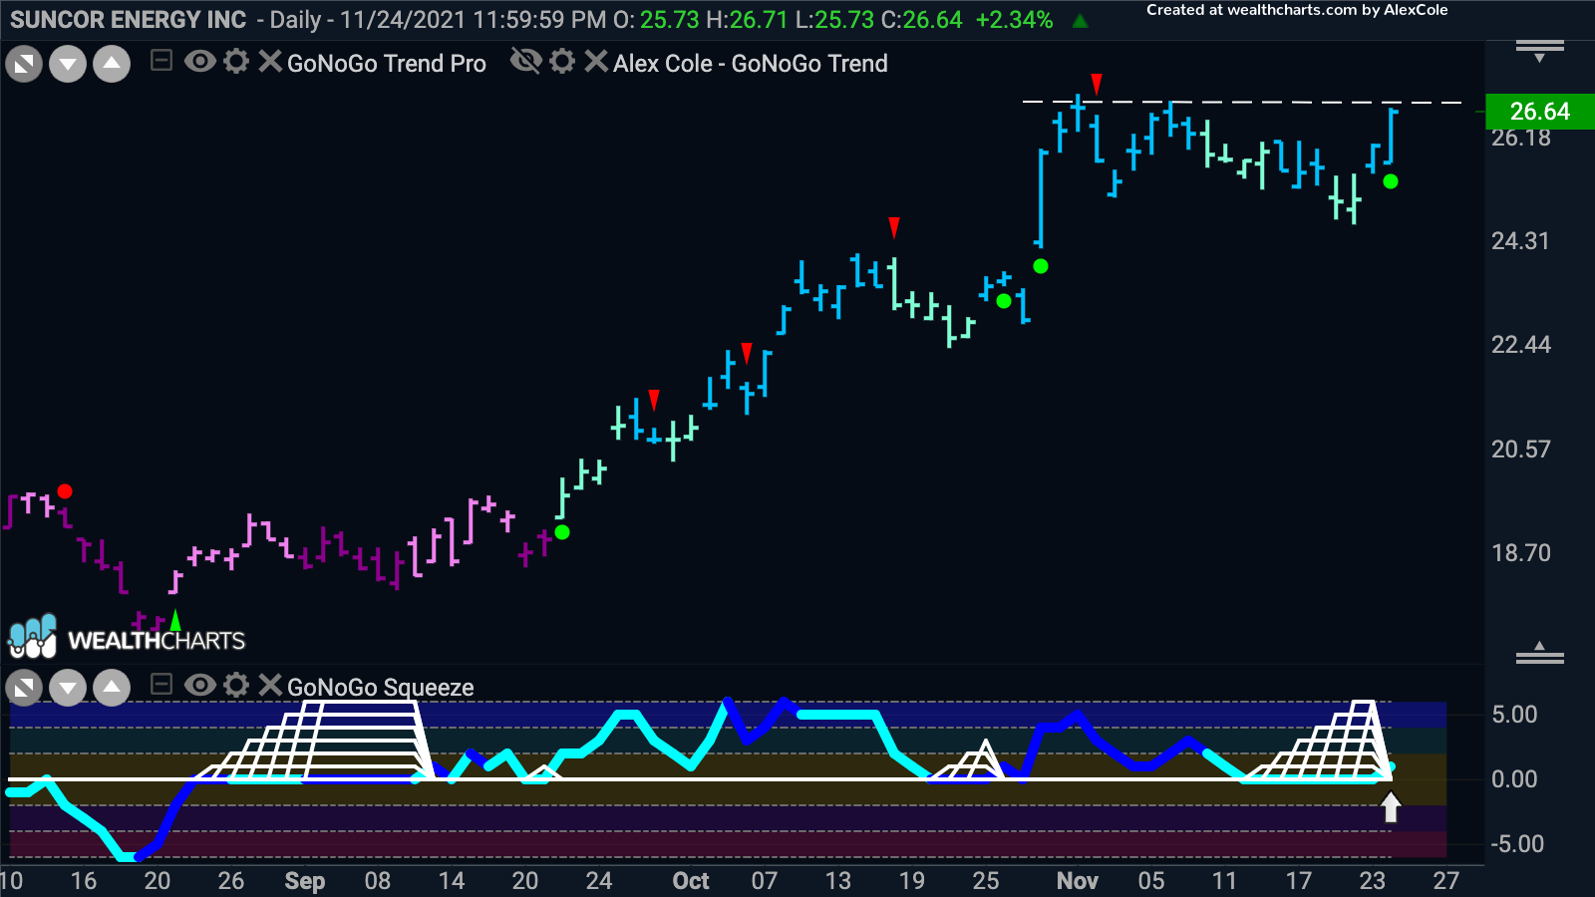Click the red down-triangle above November high
Viewport: 1595px width, 897px height.
[1097, 85]
